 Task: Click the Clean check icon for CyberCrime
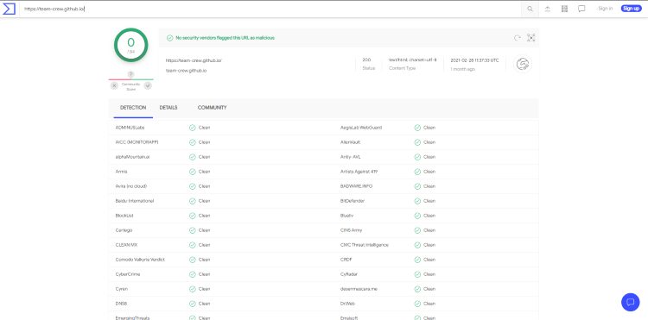[x=192, y=274]
